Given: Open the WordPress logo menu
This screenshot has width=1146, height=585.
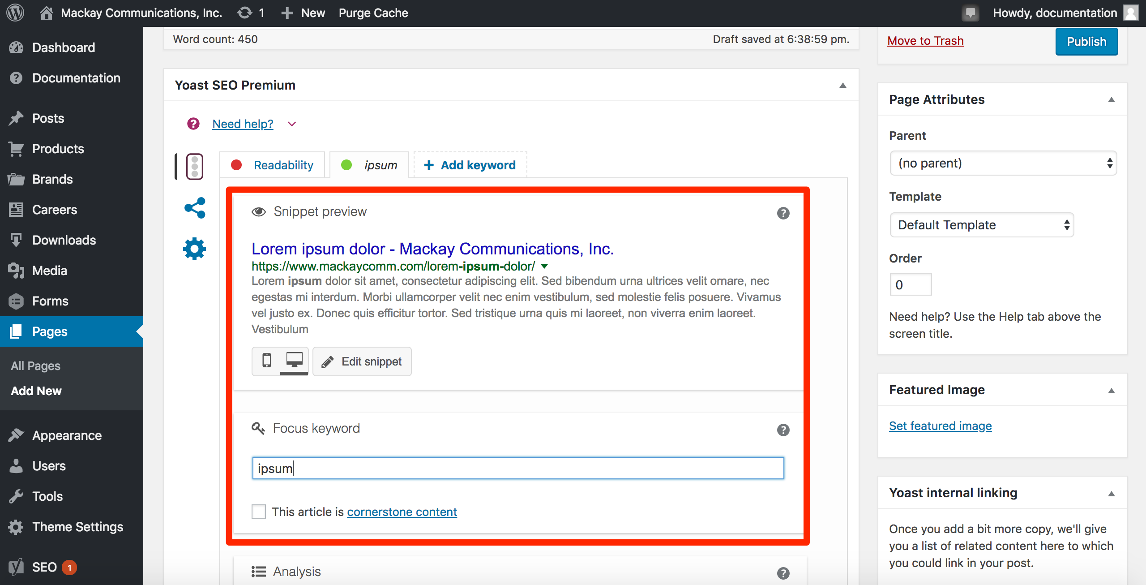Looking at the screenshot, I should tap(15, 13).
